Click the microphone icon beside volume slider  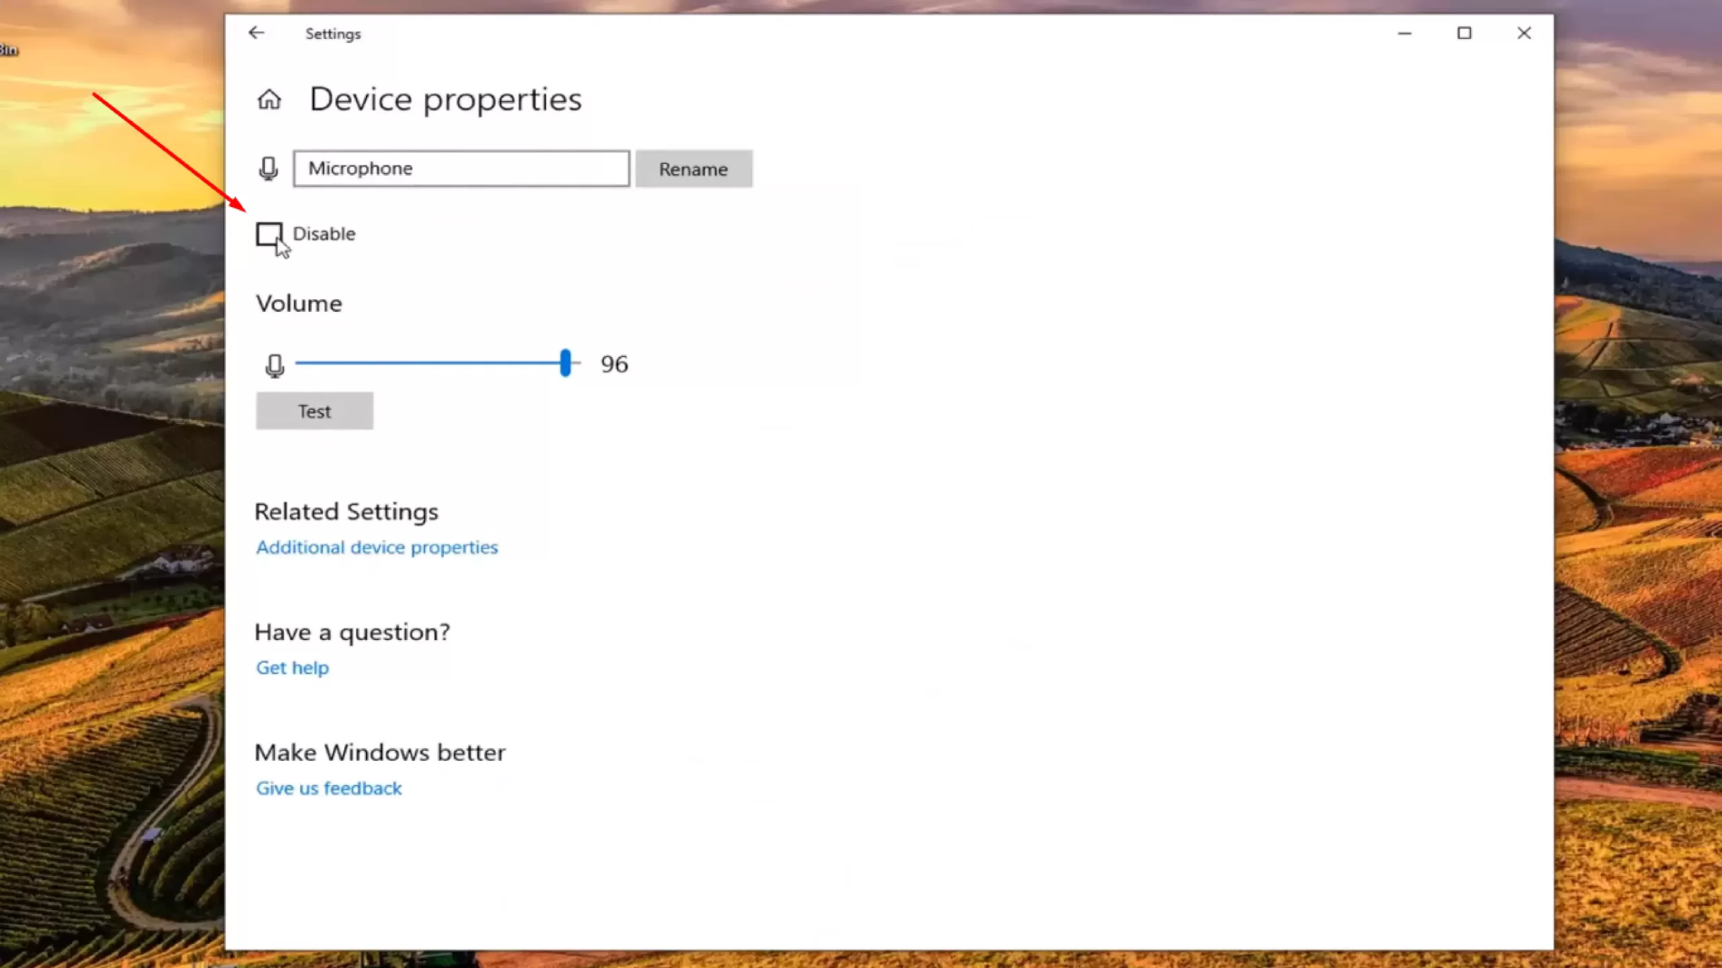coord(274,365)
